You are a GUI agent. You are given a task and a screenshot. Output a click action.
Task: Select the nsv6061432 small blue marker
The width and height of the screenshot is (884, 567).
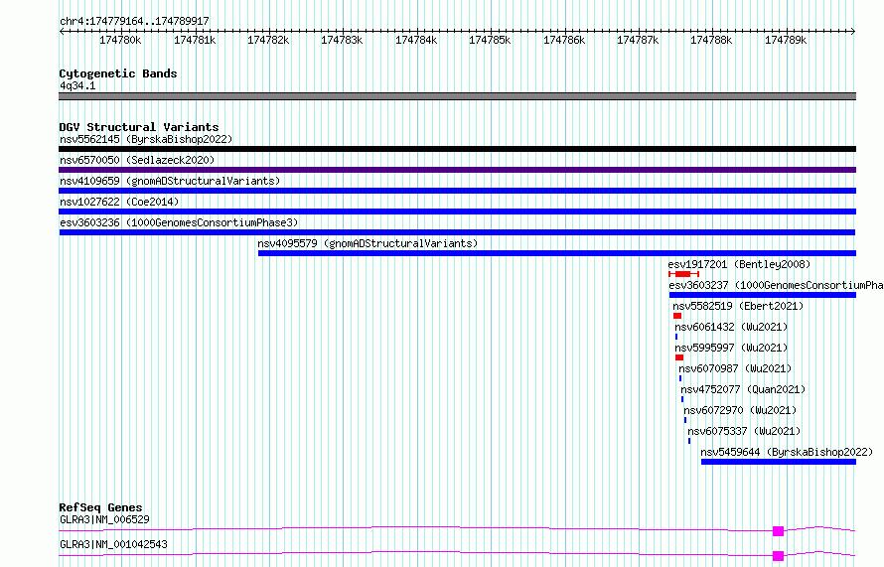pyautogui.click(x=676, y=337)
